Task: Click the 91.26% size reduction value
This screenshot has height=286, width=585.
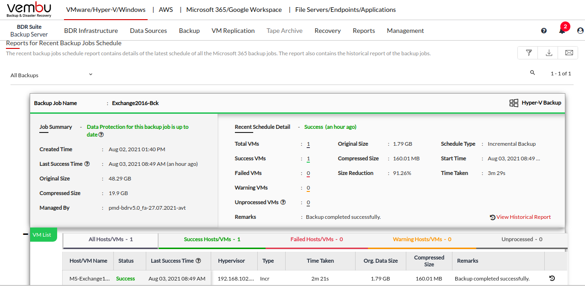Action: coord(402,173)
